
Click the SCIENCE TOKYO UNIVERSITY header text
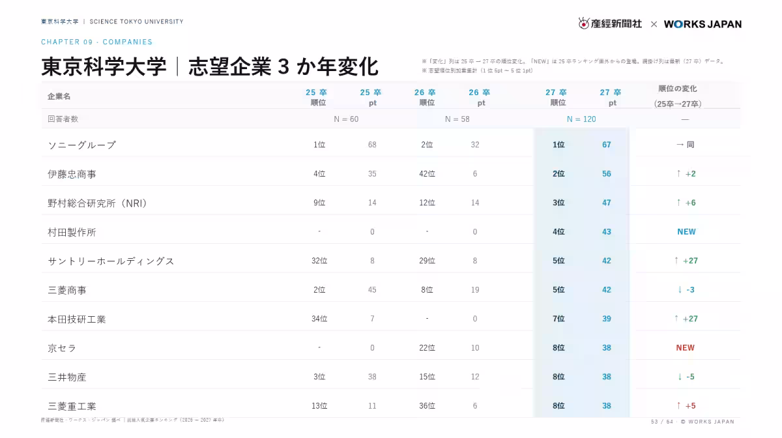[137, 22]
